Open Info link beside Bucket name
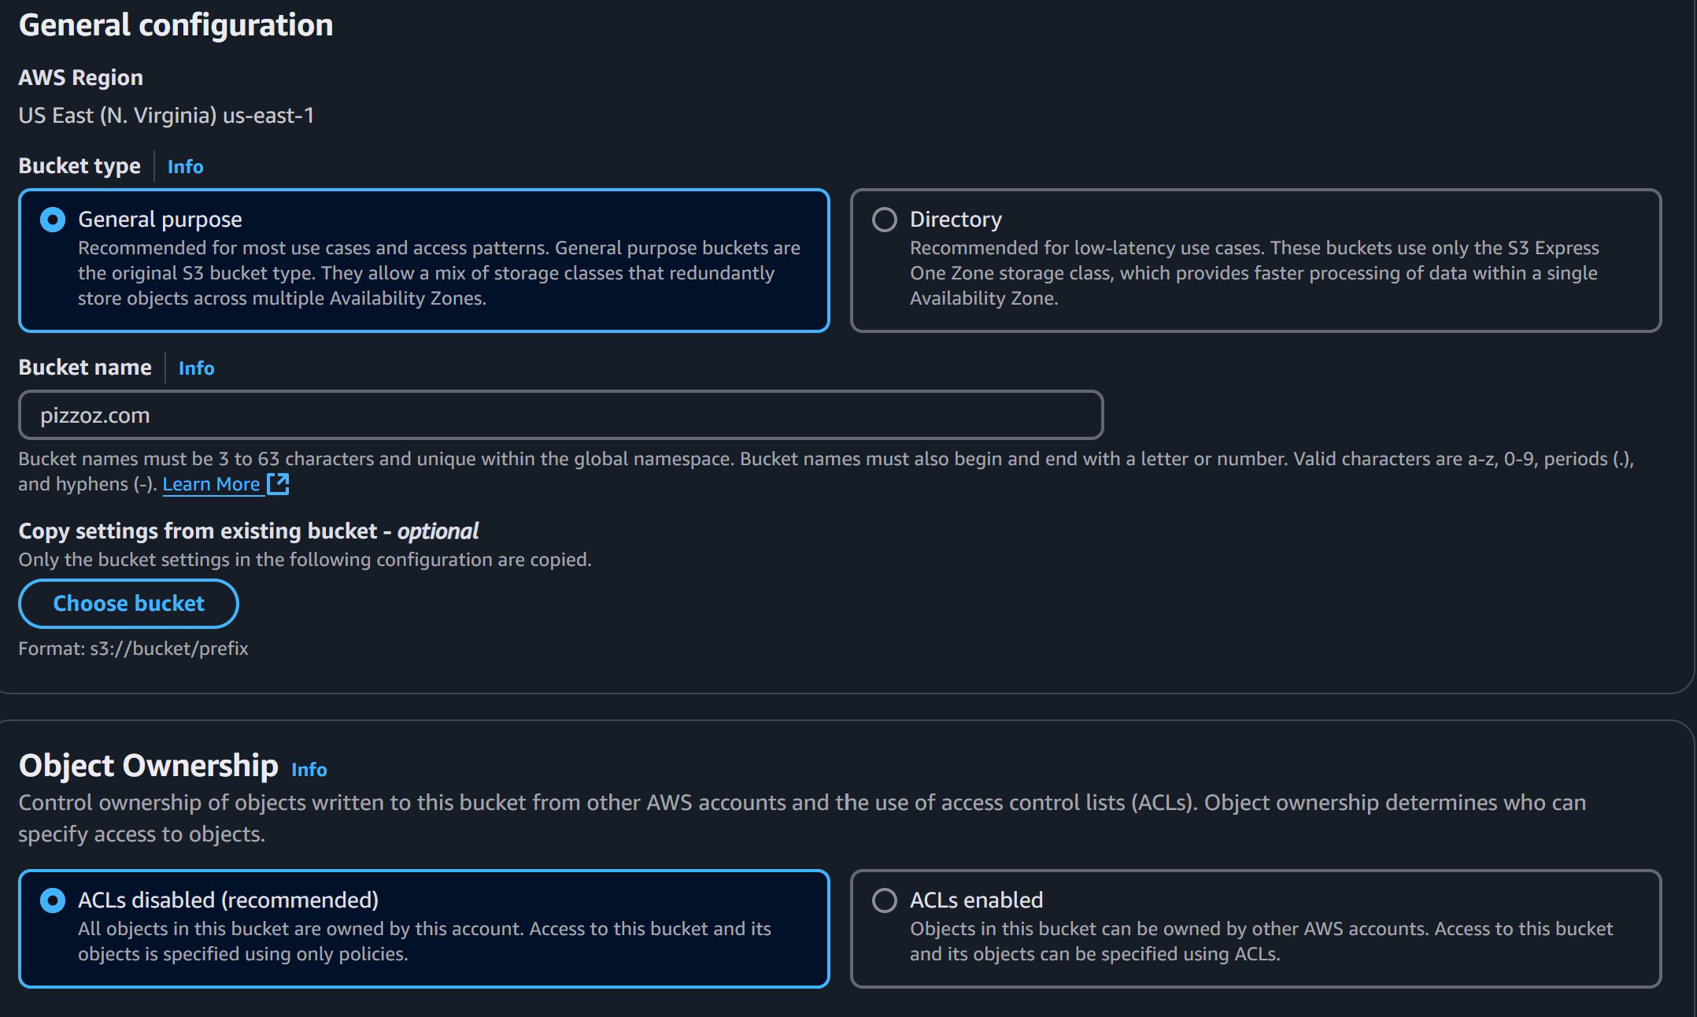Viewport: 1697px width, 1017px height. [x=196, y=368]
